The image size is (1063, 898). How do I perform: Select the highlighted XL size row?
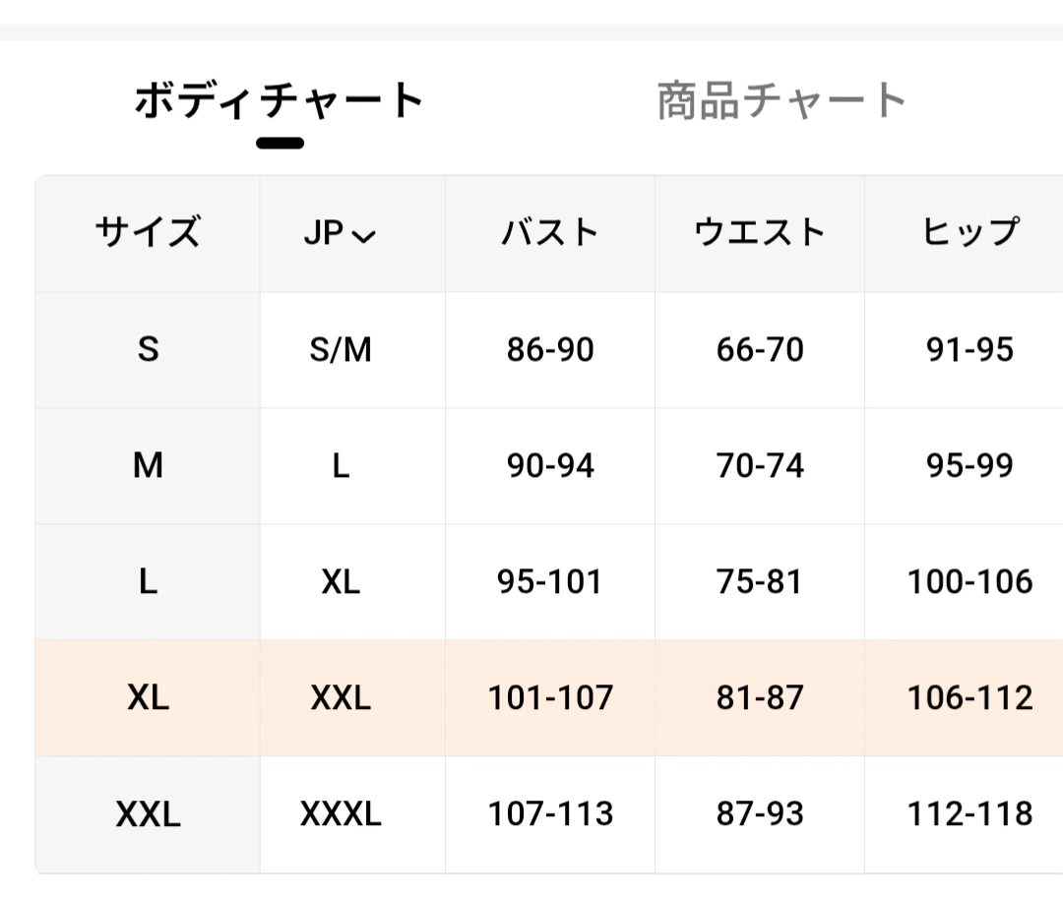(148, 697)
